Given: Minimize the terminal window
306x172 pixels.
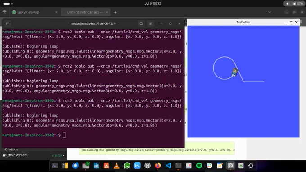Looking at the screenshot, I should coord(162,23).
